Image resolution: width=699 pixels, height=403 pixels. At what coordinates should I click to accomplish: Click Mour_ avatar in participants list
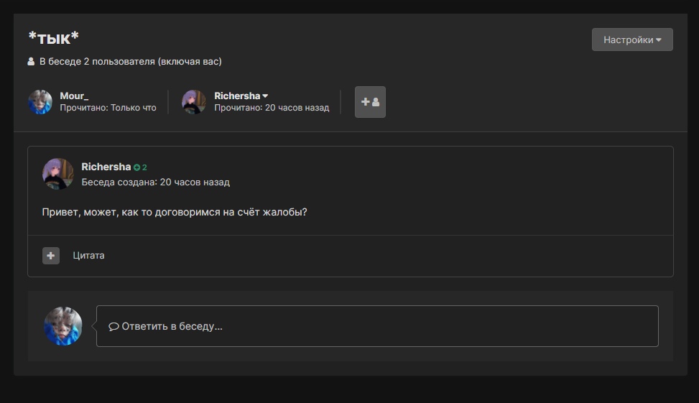[x=40, y=102]
